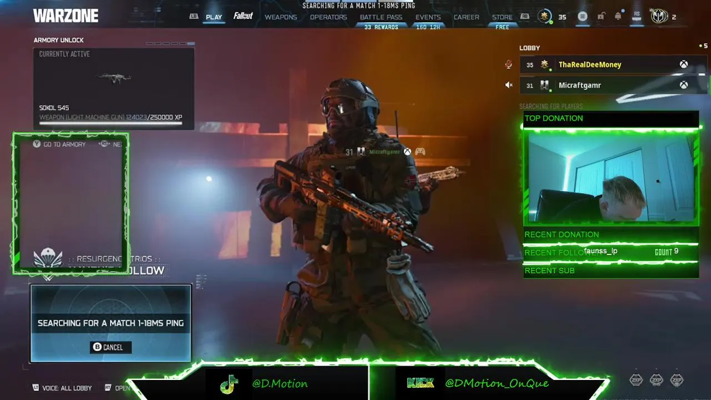Click the KICK logo icon
Screen dimensions: 711x400
[x=420, y=383]
